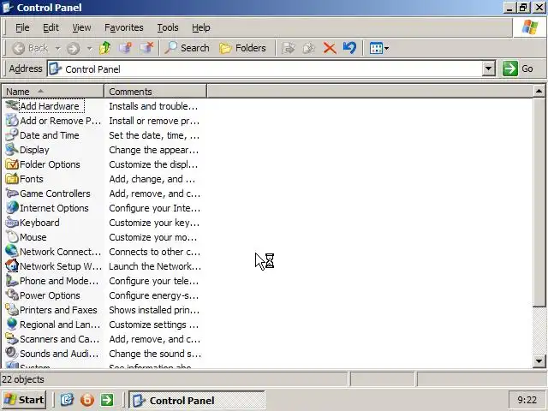
Task: Click the Search toolbar button
Action: pyautogui.click(x=187, y=48)
